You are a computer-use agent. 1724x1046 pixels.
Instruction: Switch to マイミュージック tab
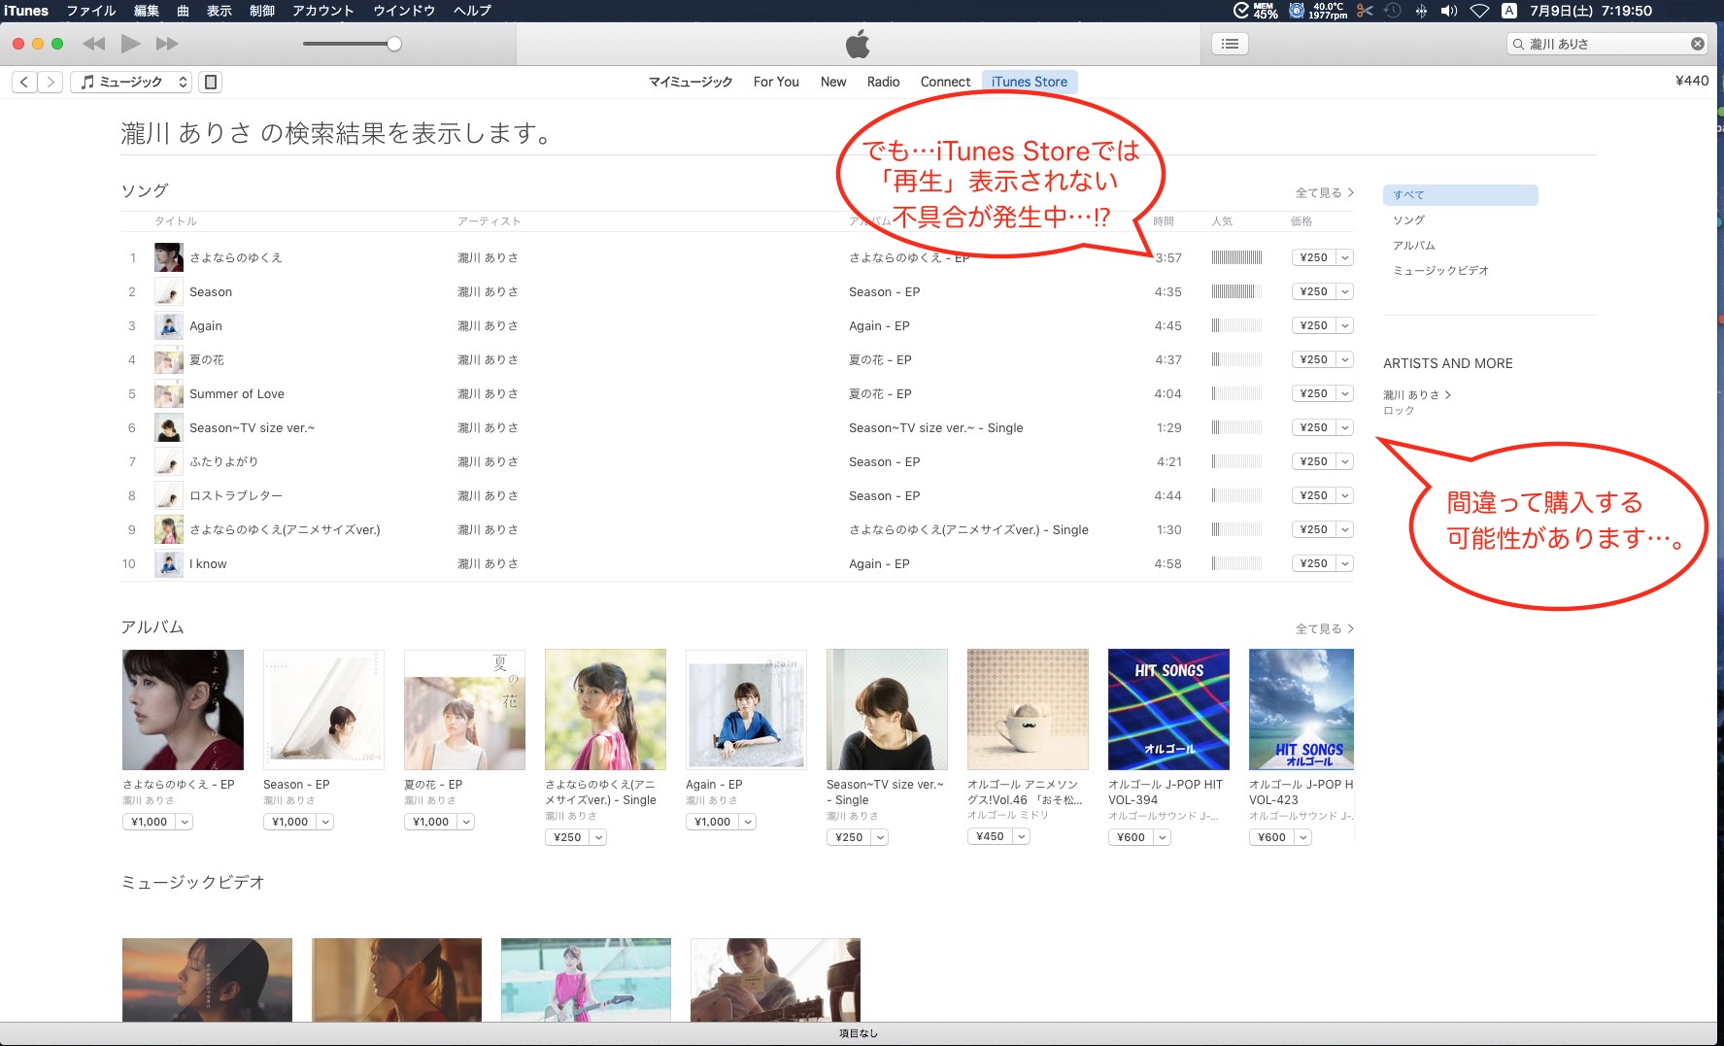(691, 82)
